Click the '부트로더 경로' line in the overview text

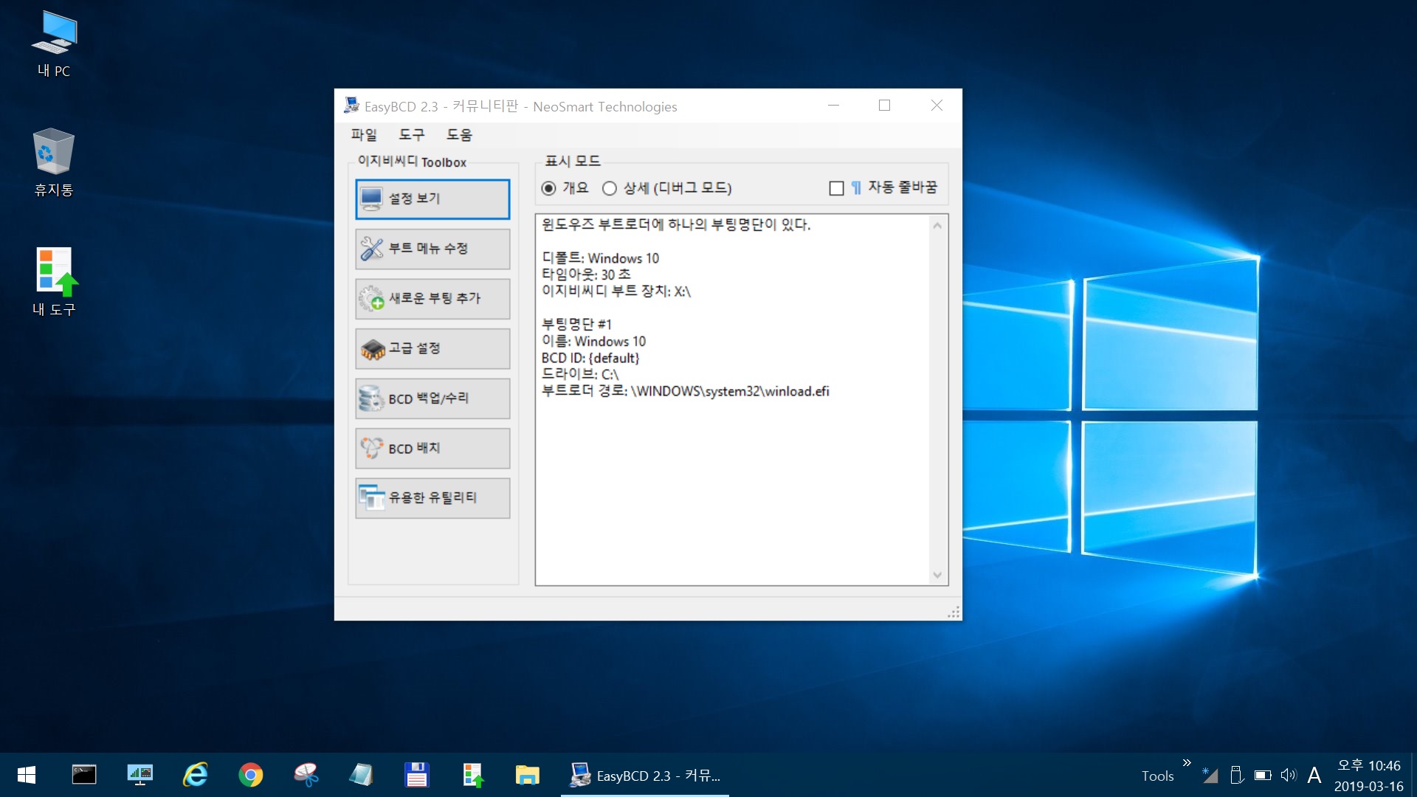(686, 391)
